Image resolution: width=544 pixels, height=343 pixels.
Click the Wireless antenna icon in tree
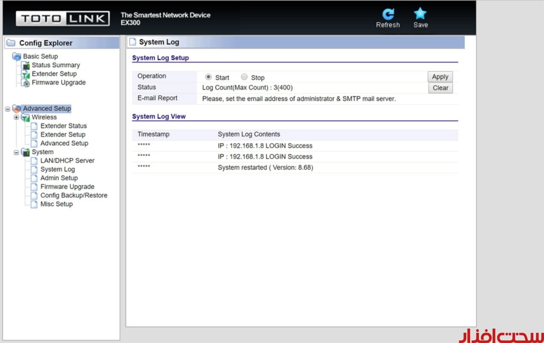(25, 117)
